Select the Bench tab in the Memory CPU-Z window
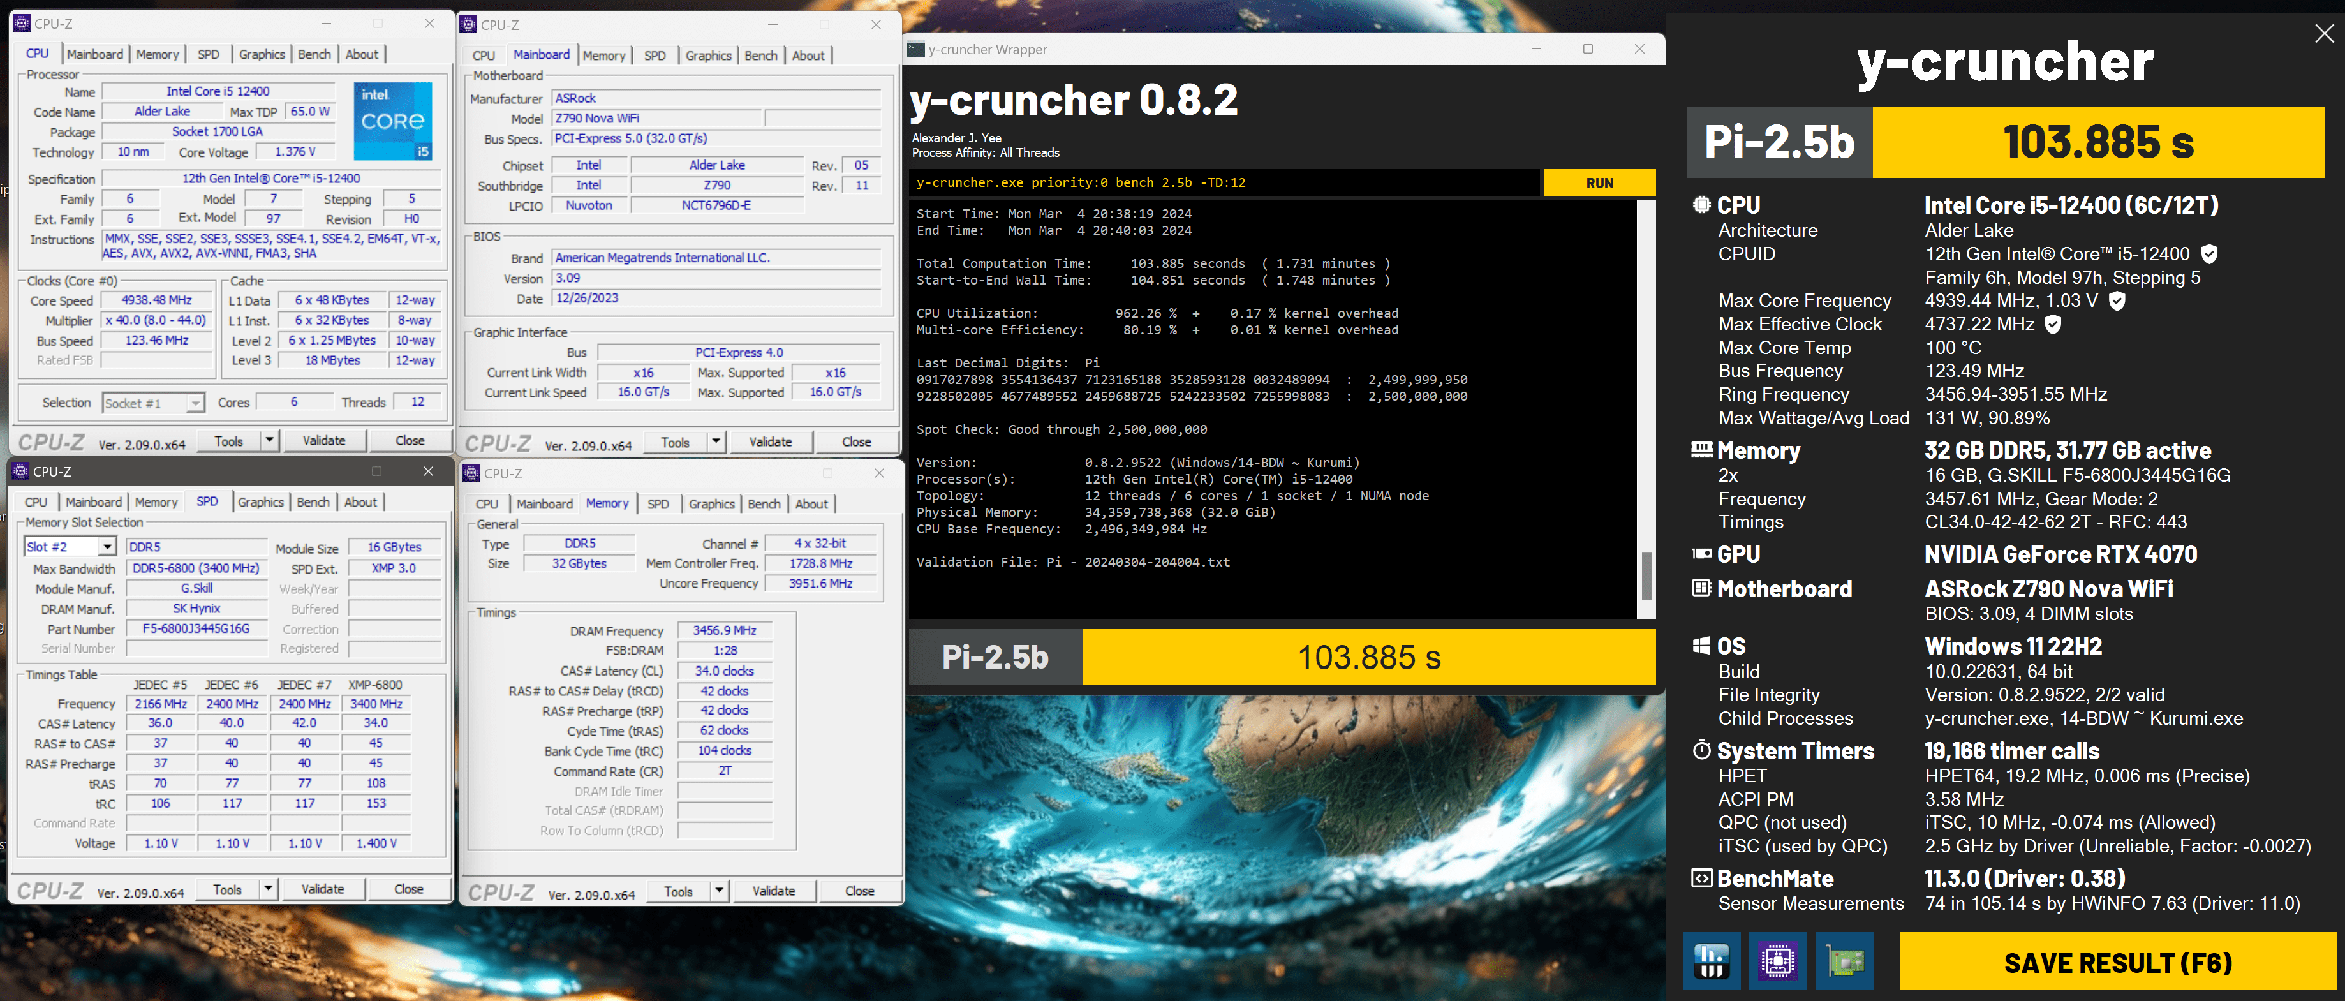Image resolution: width=2345 pixels, height=1001 pixels. [764, 503]
